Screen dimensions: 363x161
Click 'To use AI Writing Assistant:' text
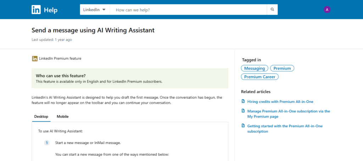[60, 131]
